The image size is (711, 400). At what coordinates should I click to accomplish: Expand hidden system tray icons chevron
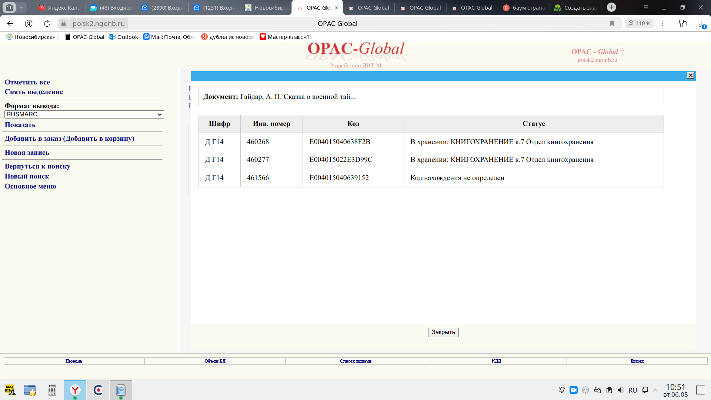pyautogui.click(x=655, y=390)
